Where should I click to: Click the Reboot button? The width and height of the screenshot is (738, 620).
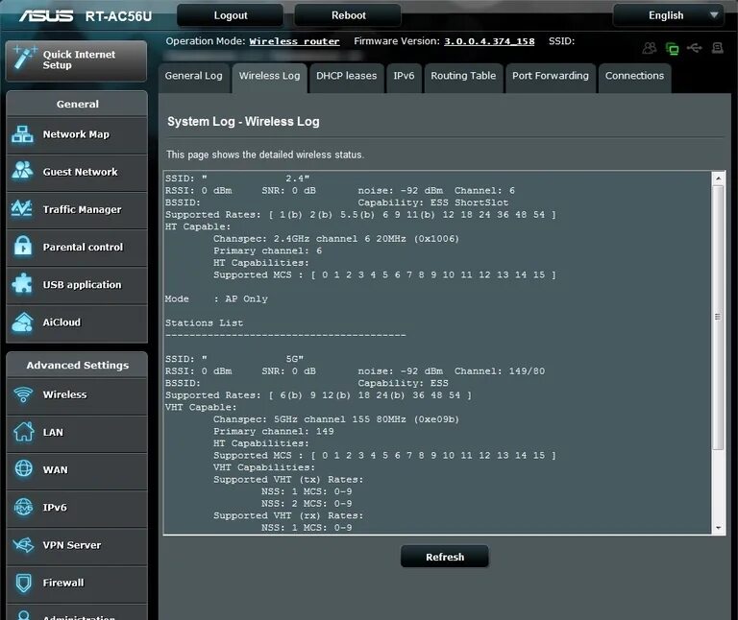348,15
